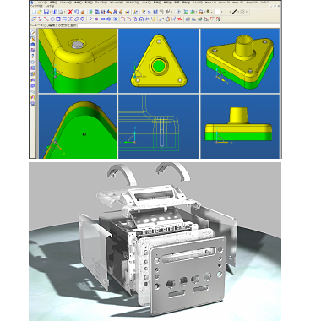Viewport: 321px width, 321px height.
Task: Click the red X icon in second toolbar row
Action: (x=179, y=19)
